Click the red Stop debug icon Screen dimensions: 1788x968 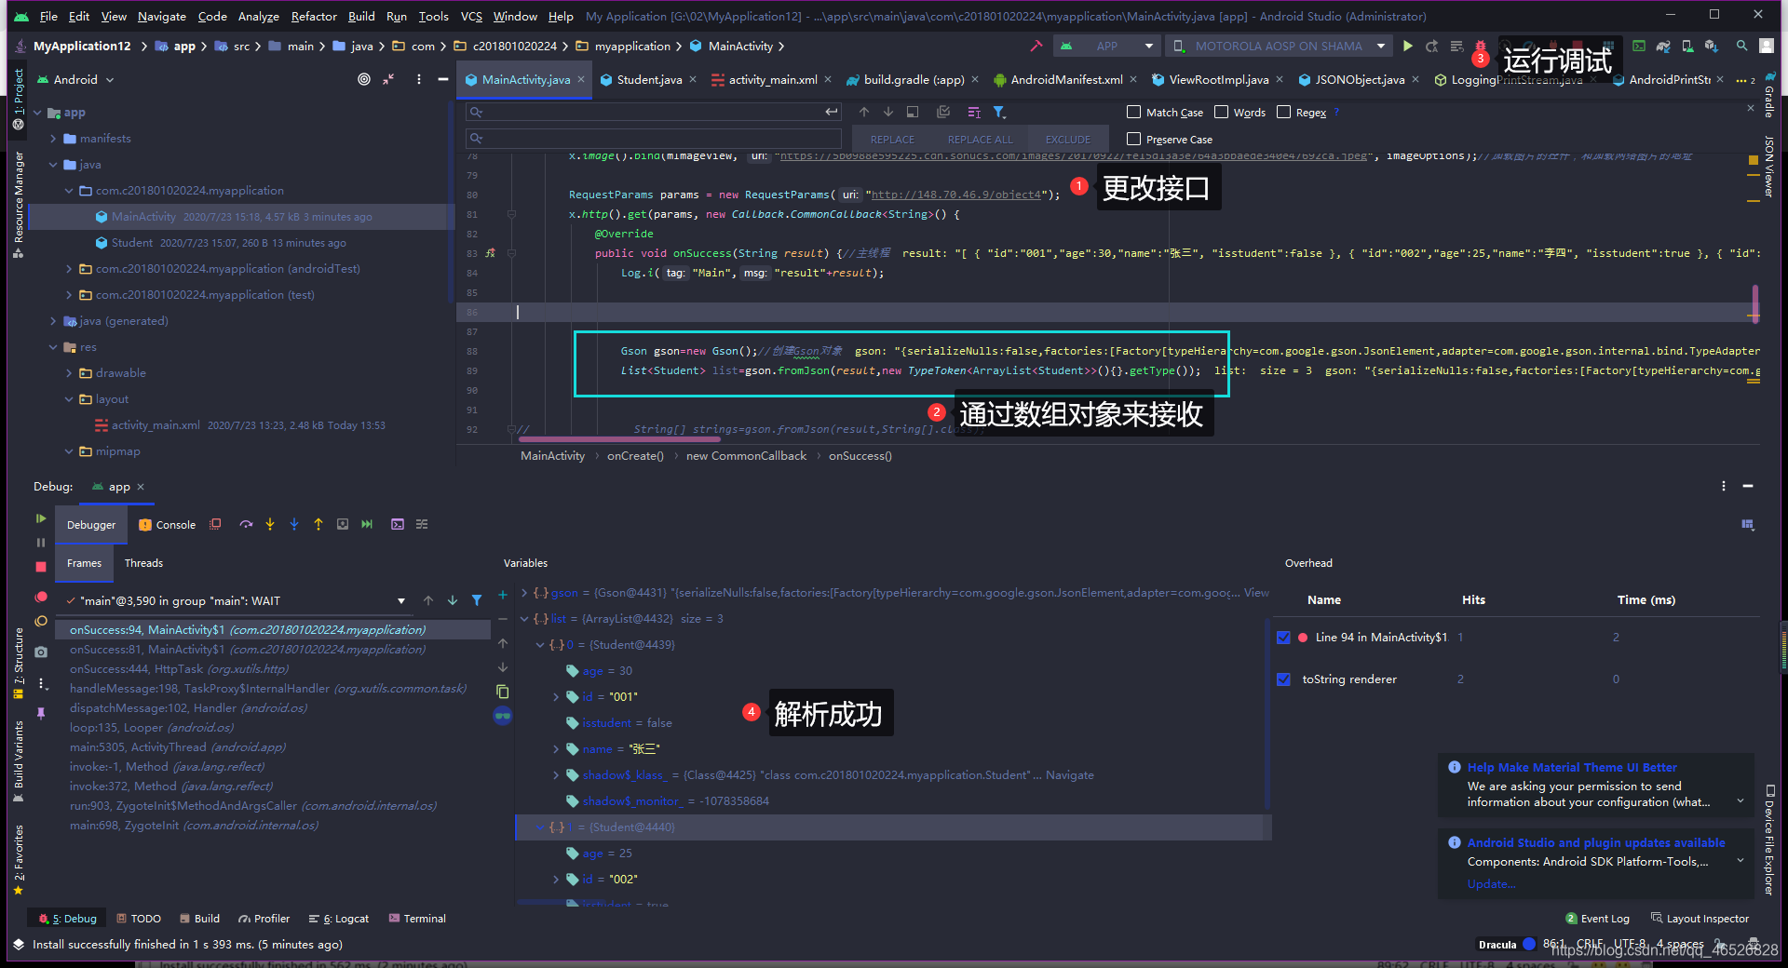point(41,566)
